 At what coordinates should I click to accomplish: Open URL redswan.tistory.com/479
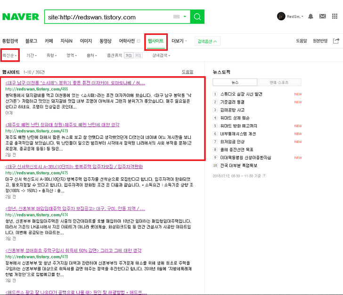tap(37, 131)
